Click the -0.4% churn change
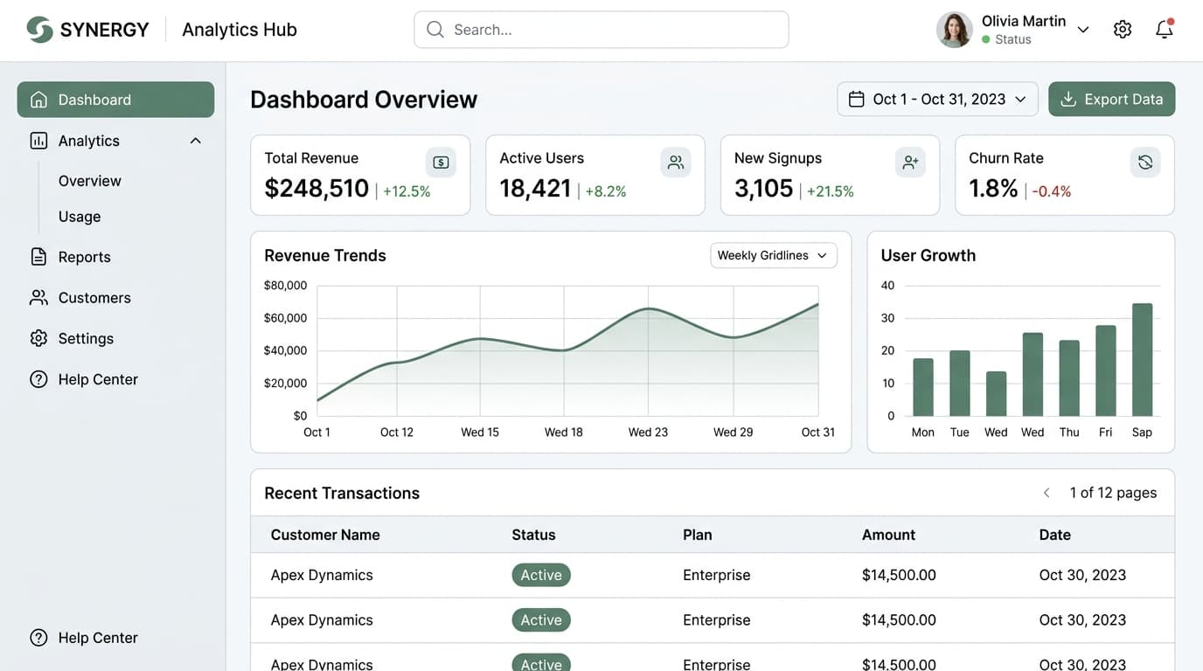 point(1052,191)
